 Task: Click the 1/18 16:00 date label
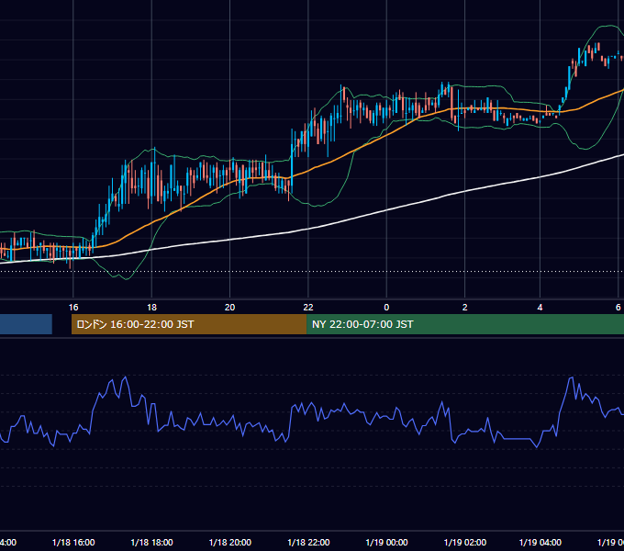(73, 543)
